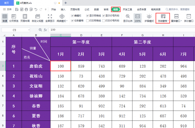Screen dimensions: 195x128
Task: Expand the 重排窗口 arrange windows dropdown
Action: [181, 21]
